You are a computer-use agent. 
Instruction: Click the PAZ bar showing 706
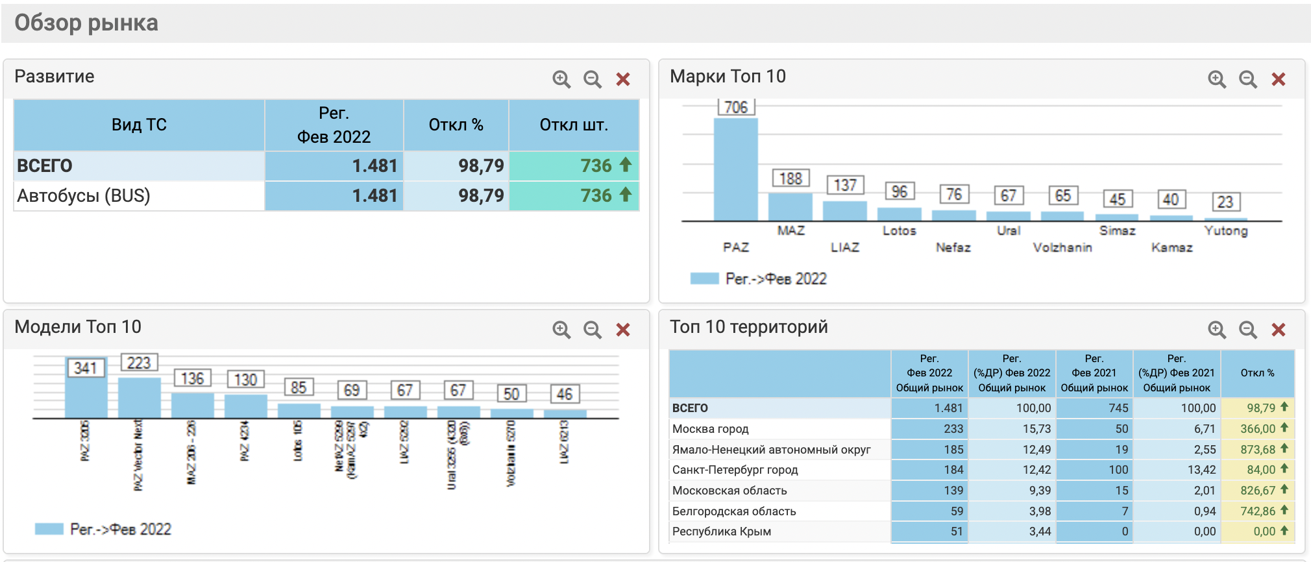coord(735,170)
